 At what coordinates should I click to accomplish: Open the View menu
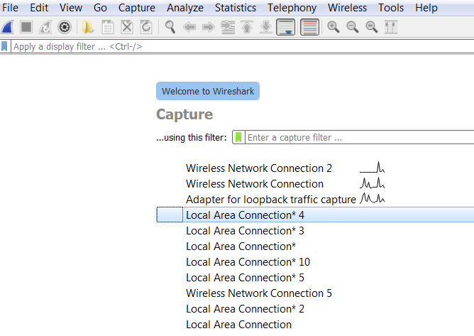(71, 8)
